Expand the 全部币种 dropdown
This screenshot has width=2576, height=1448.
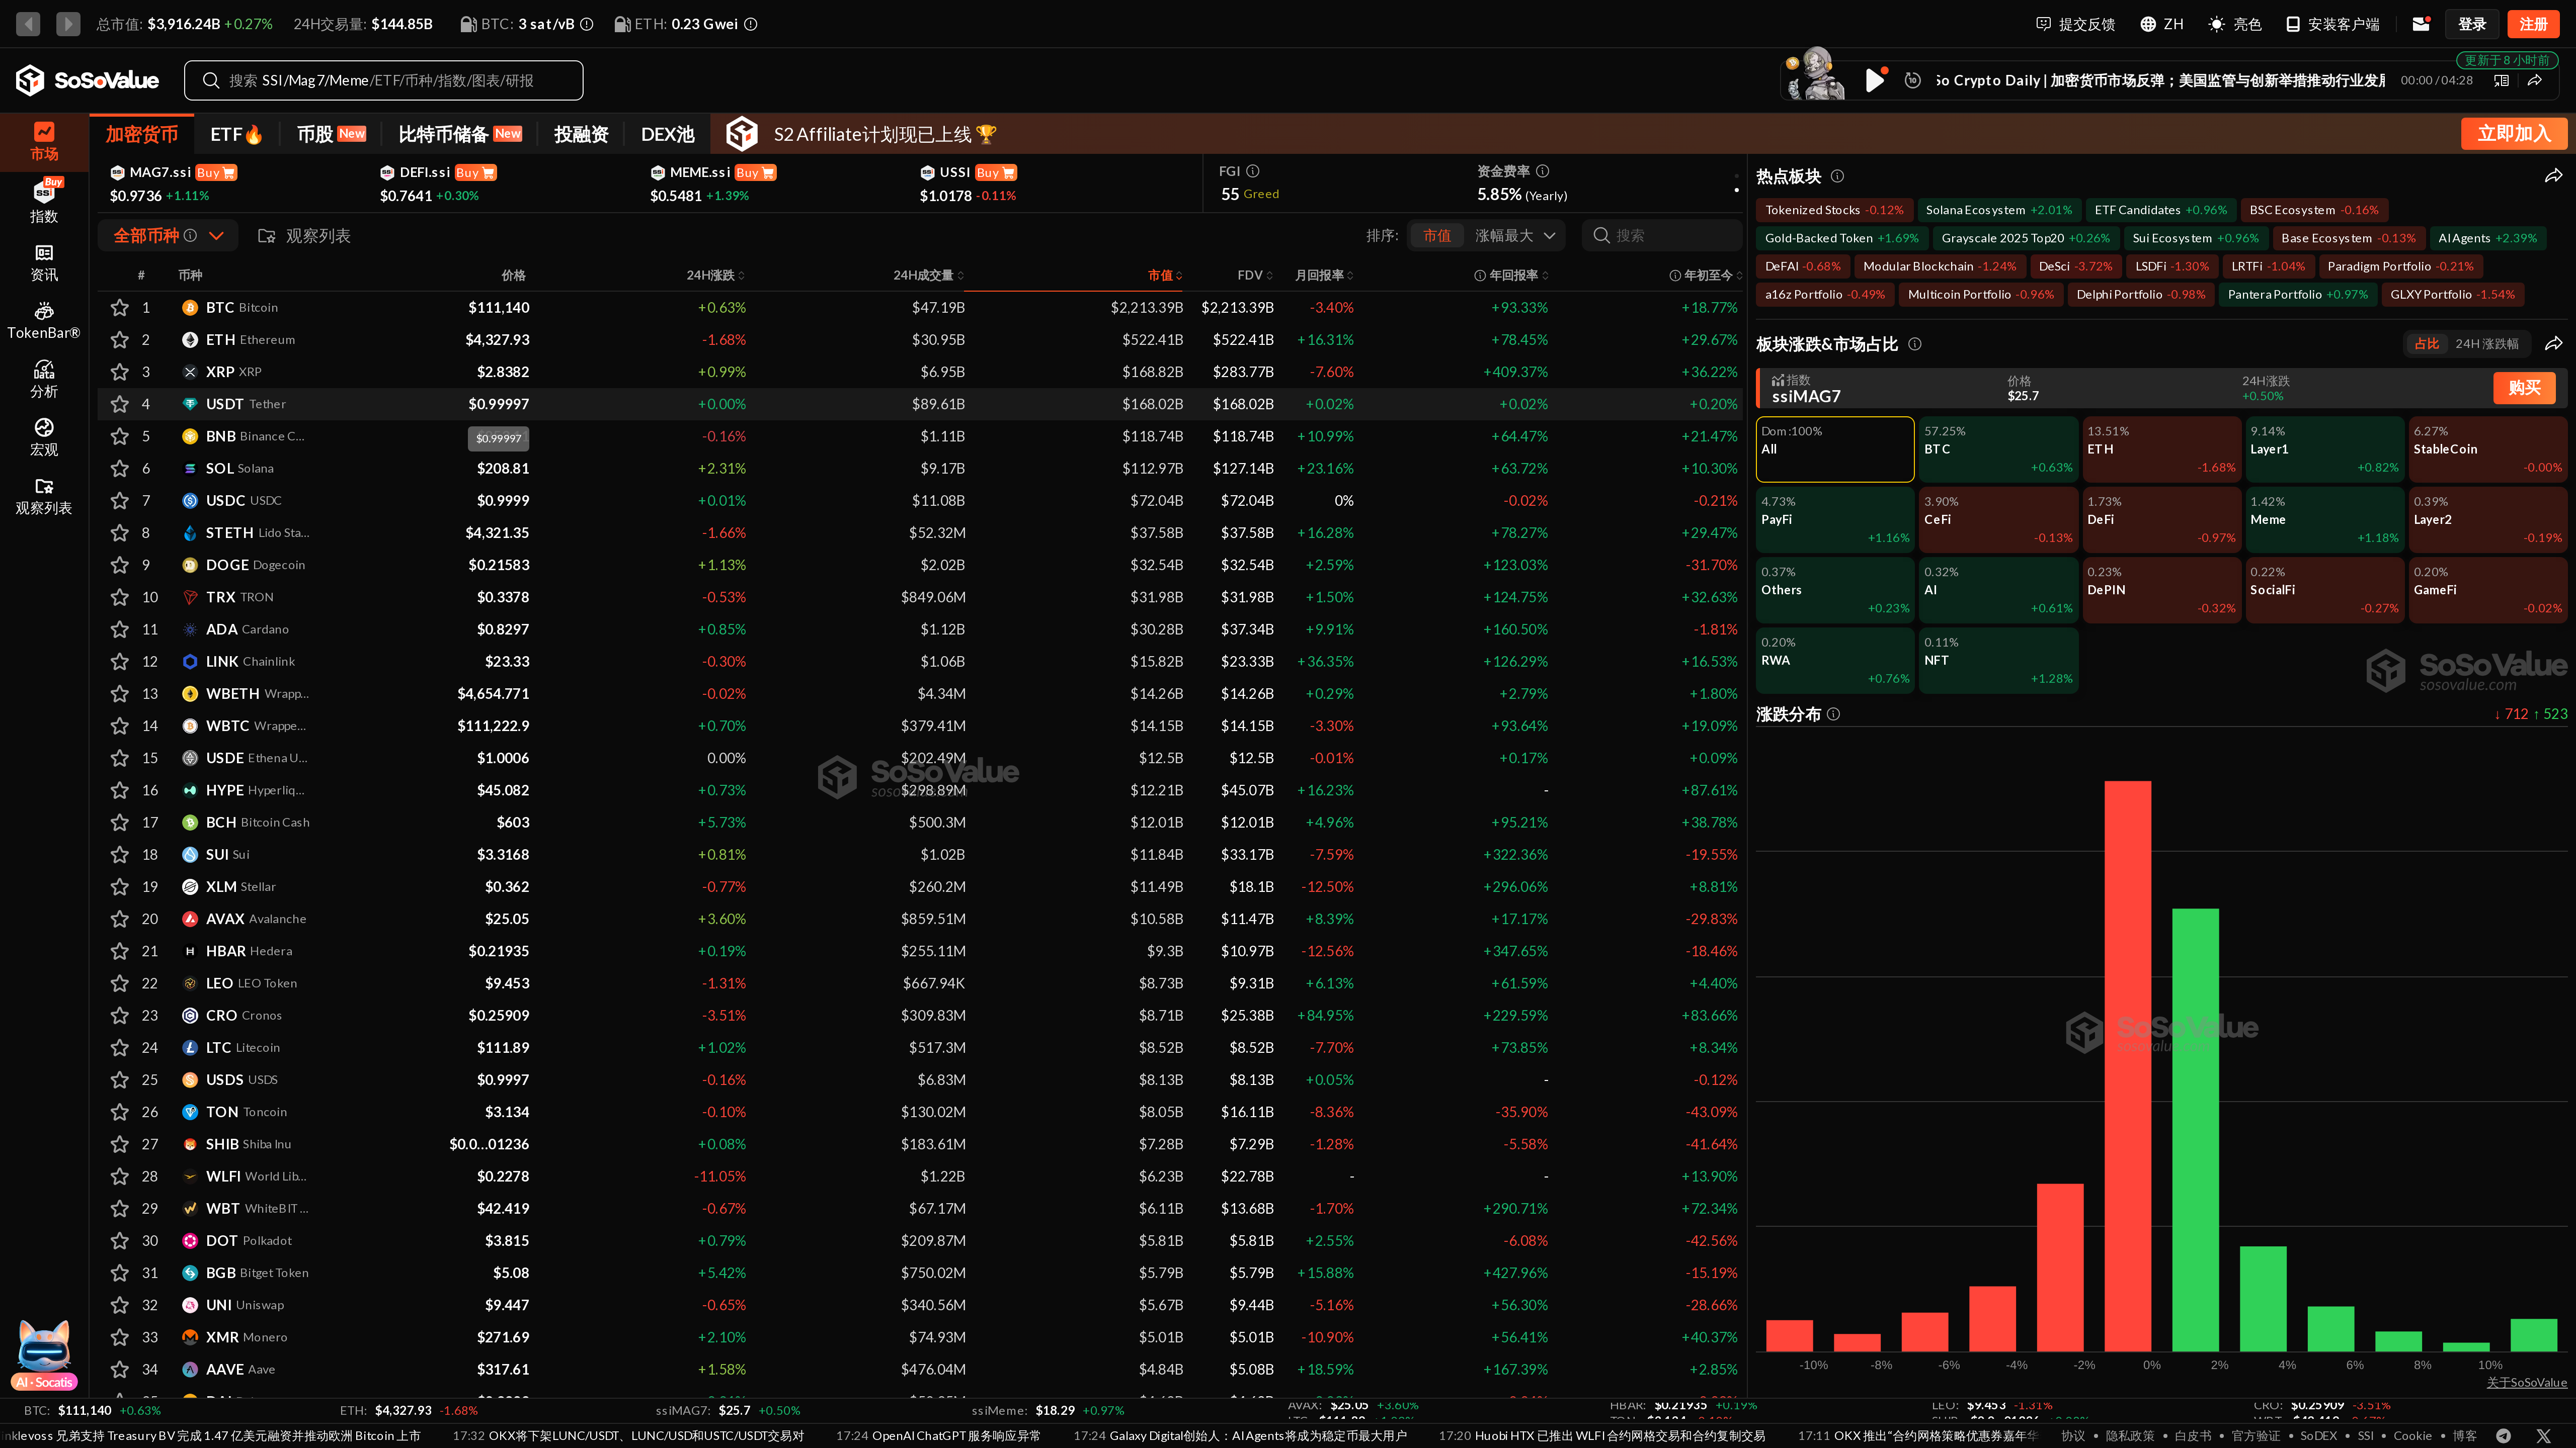pyautogui.click(x=168, y=236)
